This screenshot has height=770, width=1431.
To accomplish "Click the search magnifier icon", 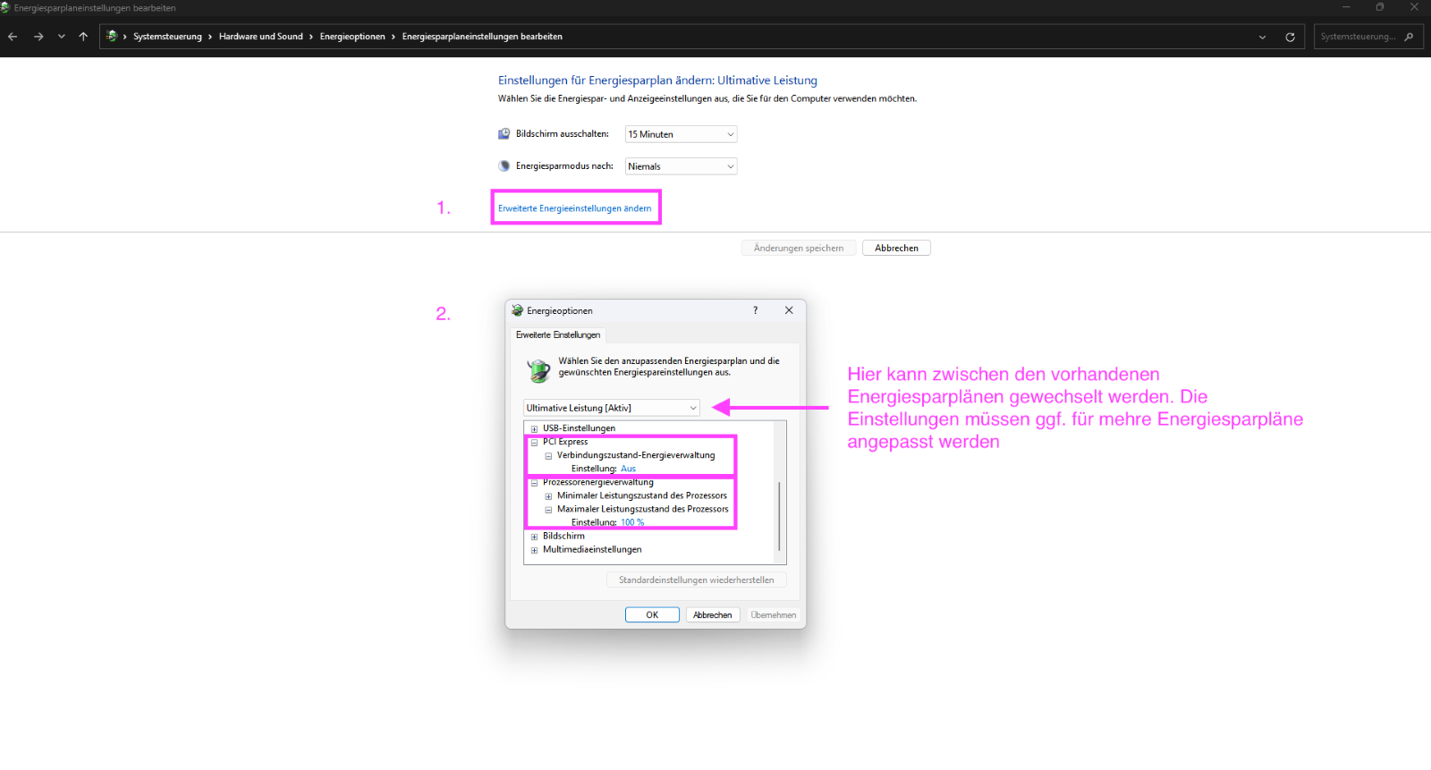I will (1410, 37).
